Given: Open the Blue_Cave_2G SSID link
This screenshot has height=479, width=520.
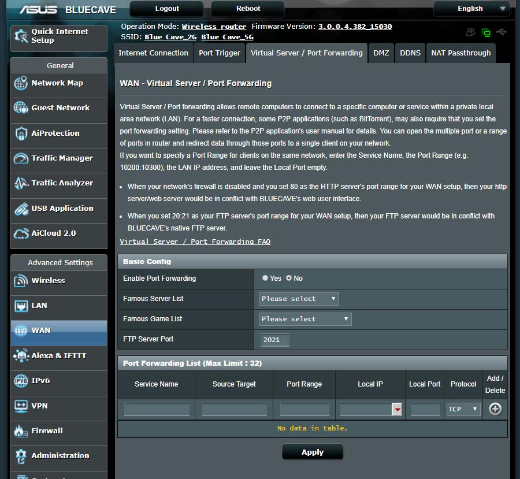Looking at the screenshot, I should (170, 37).
